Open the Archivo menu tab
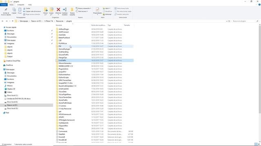The width and height of the screenshot is (261, 146). click(x=4, y=5)
